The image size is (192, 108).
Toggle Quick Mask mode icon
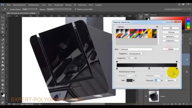(3, 99)
